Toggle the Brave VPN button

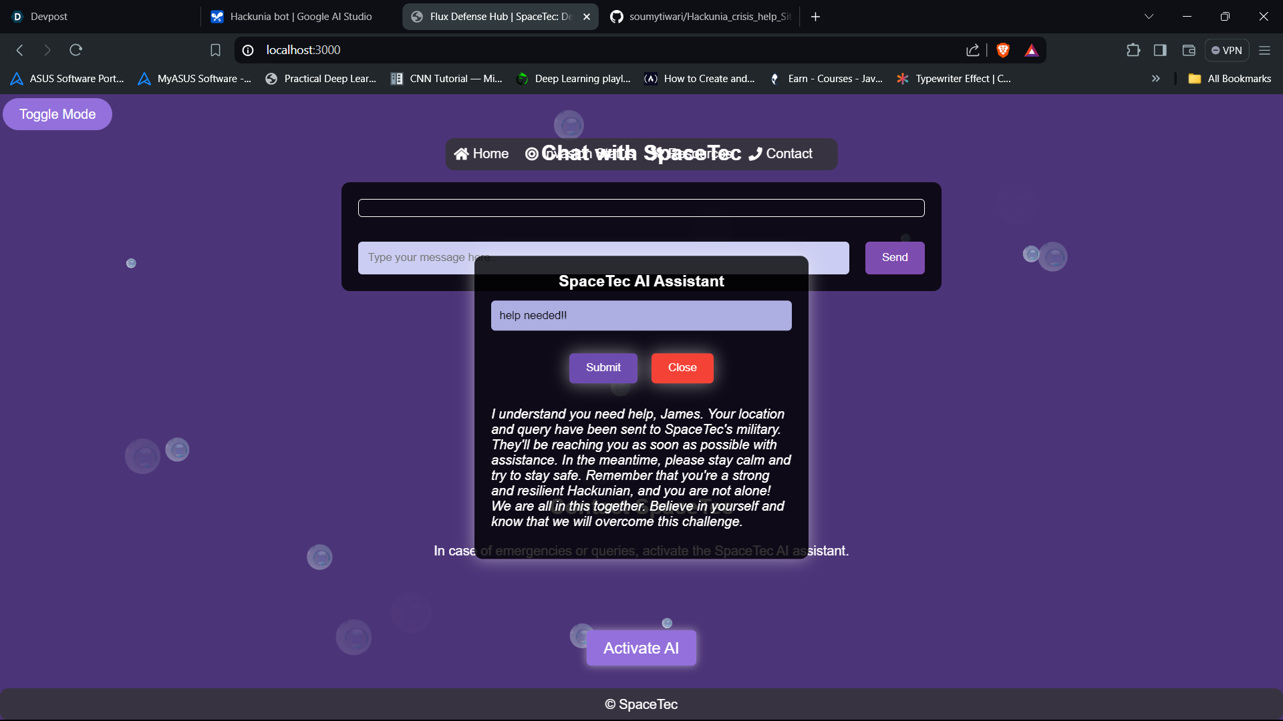[x=1226, y=50]
